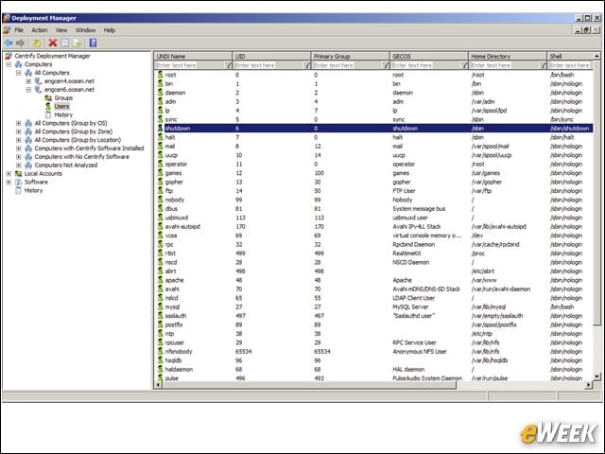Click the GECOS filter text field
The height and width of the screenshot is (454, 605).
tap(425, 65)
